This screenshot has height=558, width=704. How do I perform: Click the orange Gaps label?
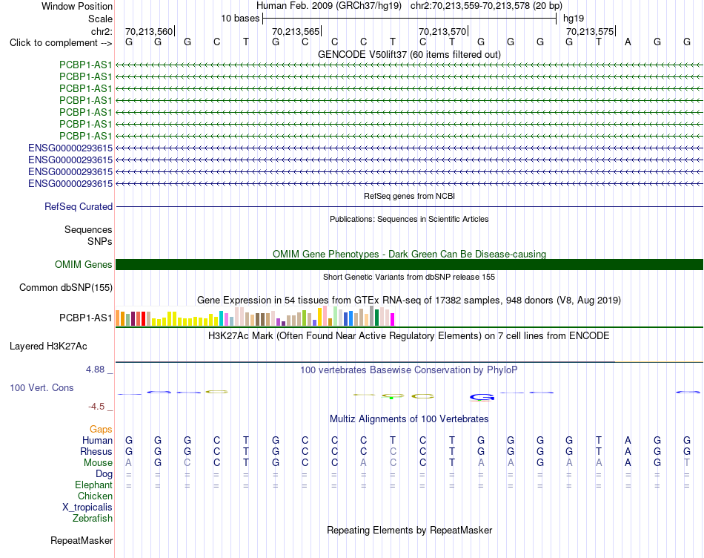tap(101, 430)
